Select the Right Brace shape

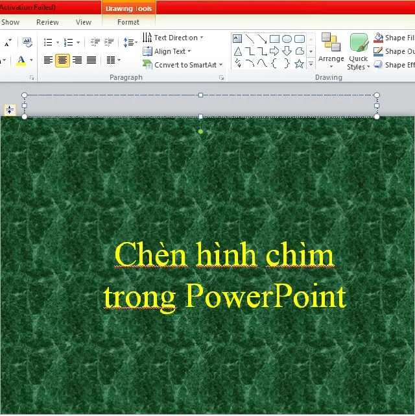pos(287,64)
